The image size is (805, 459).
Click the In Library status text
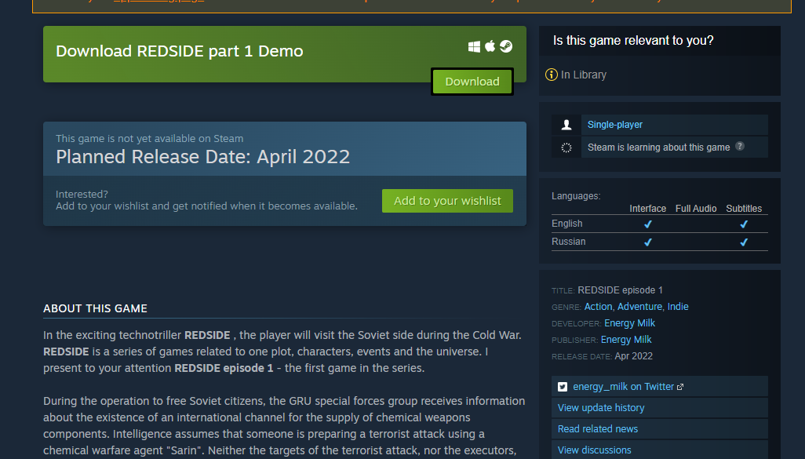583,75
